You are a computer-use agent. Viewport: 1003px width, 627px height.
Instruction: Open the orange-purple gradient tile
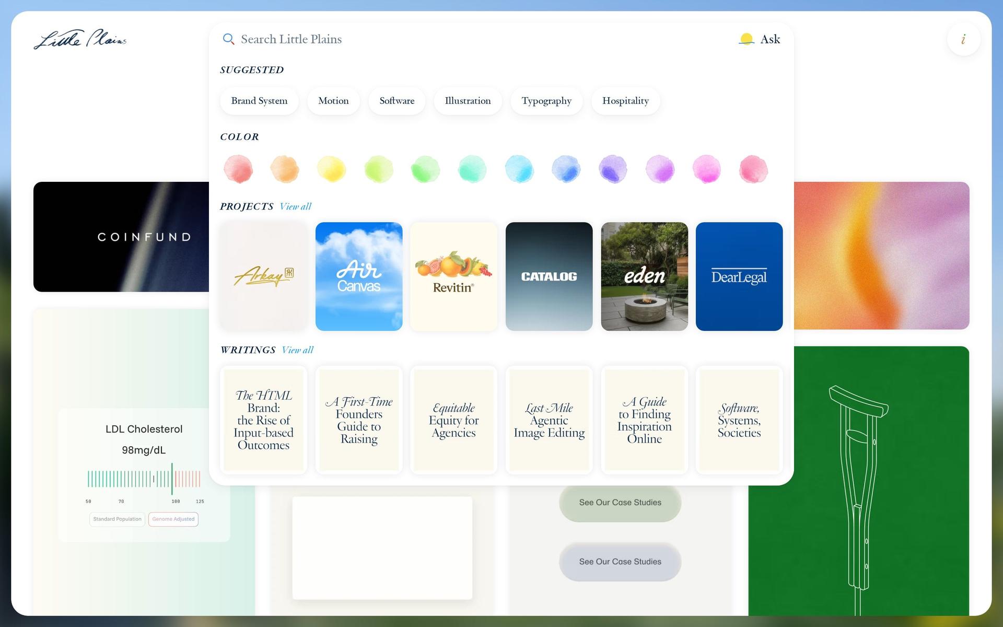click(882, 256)
